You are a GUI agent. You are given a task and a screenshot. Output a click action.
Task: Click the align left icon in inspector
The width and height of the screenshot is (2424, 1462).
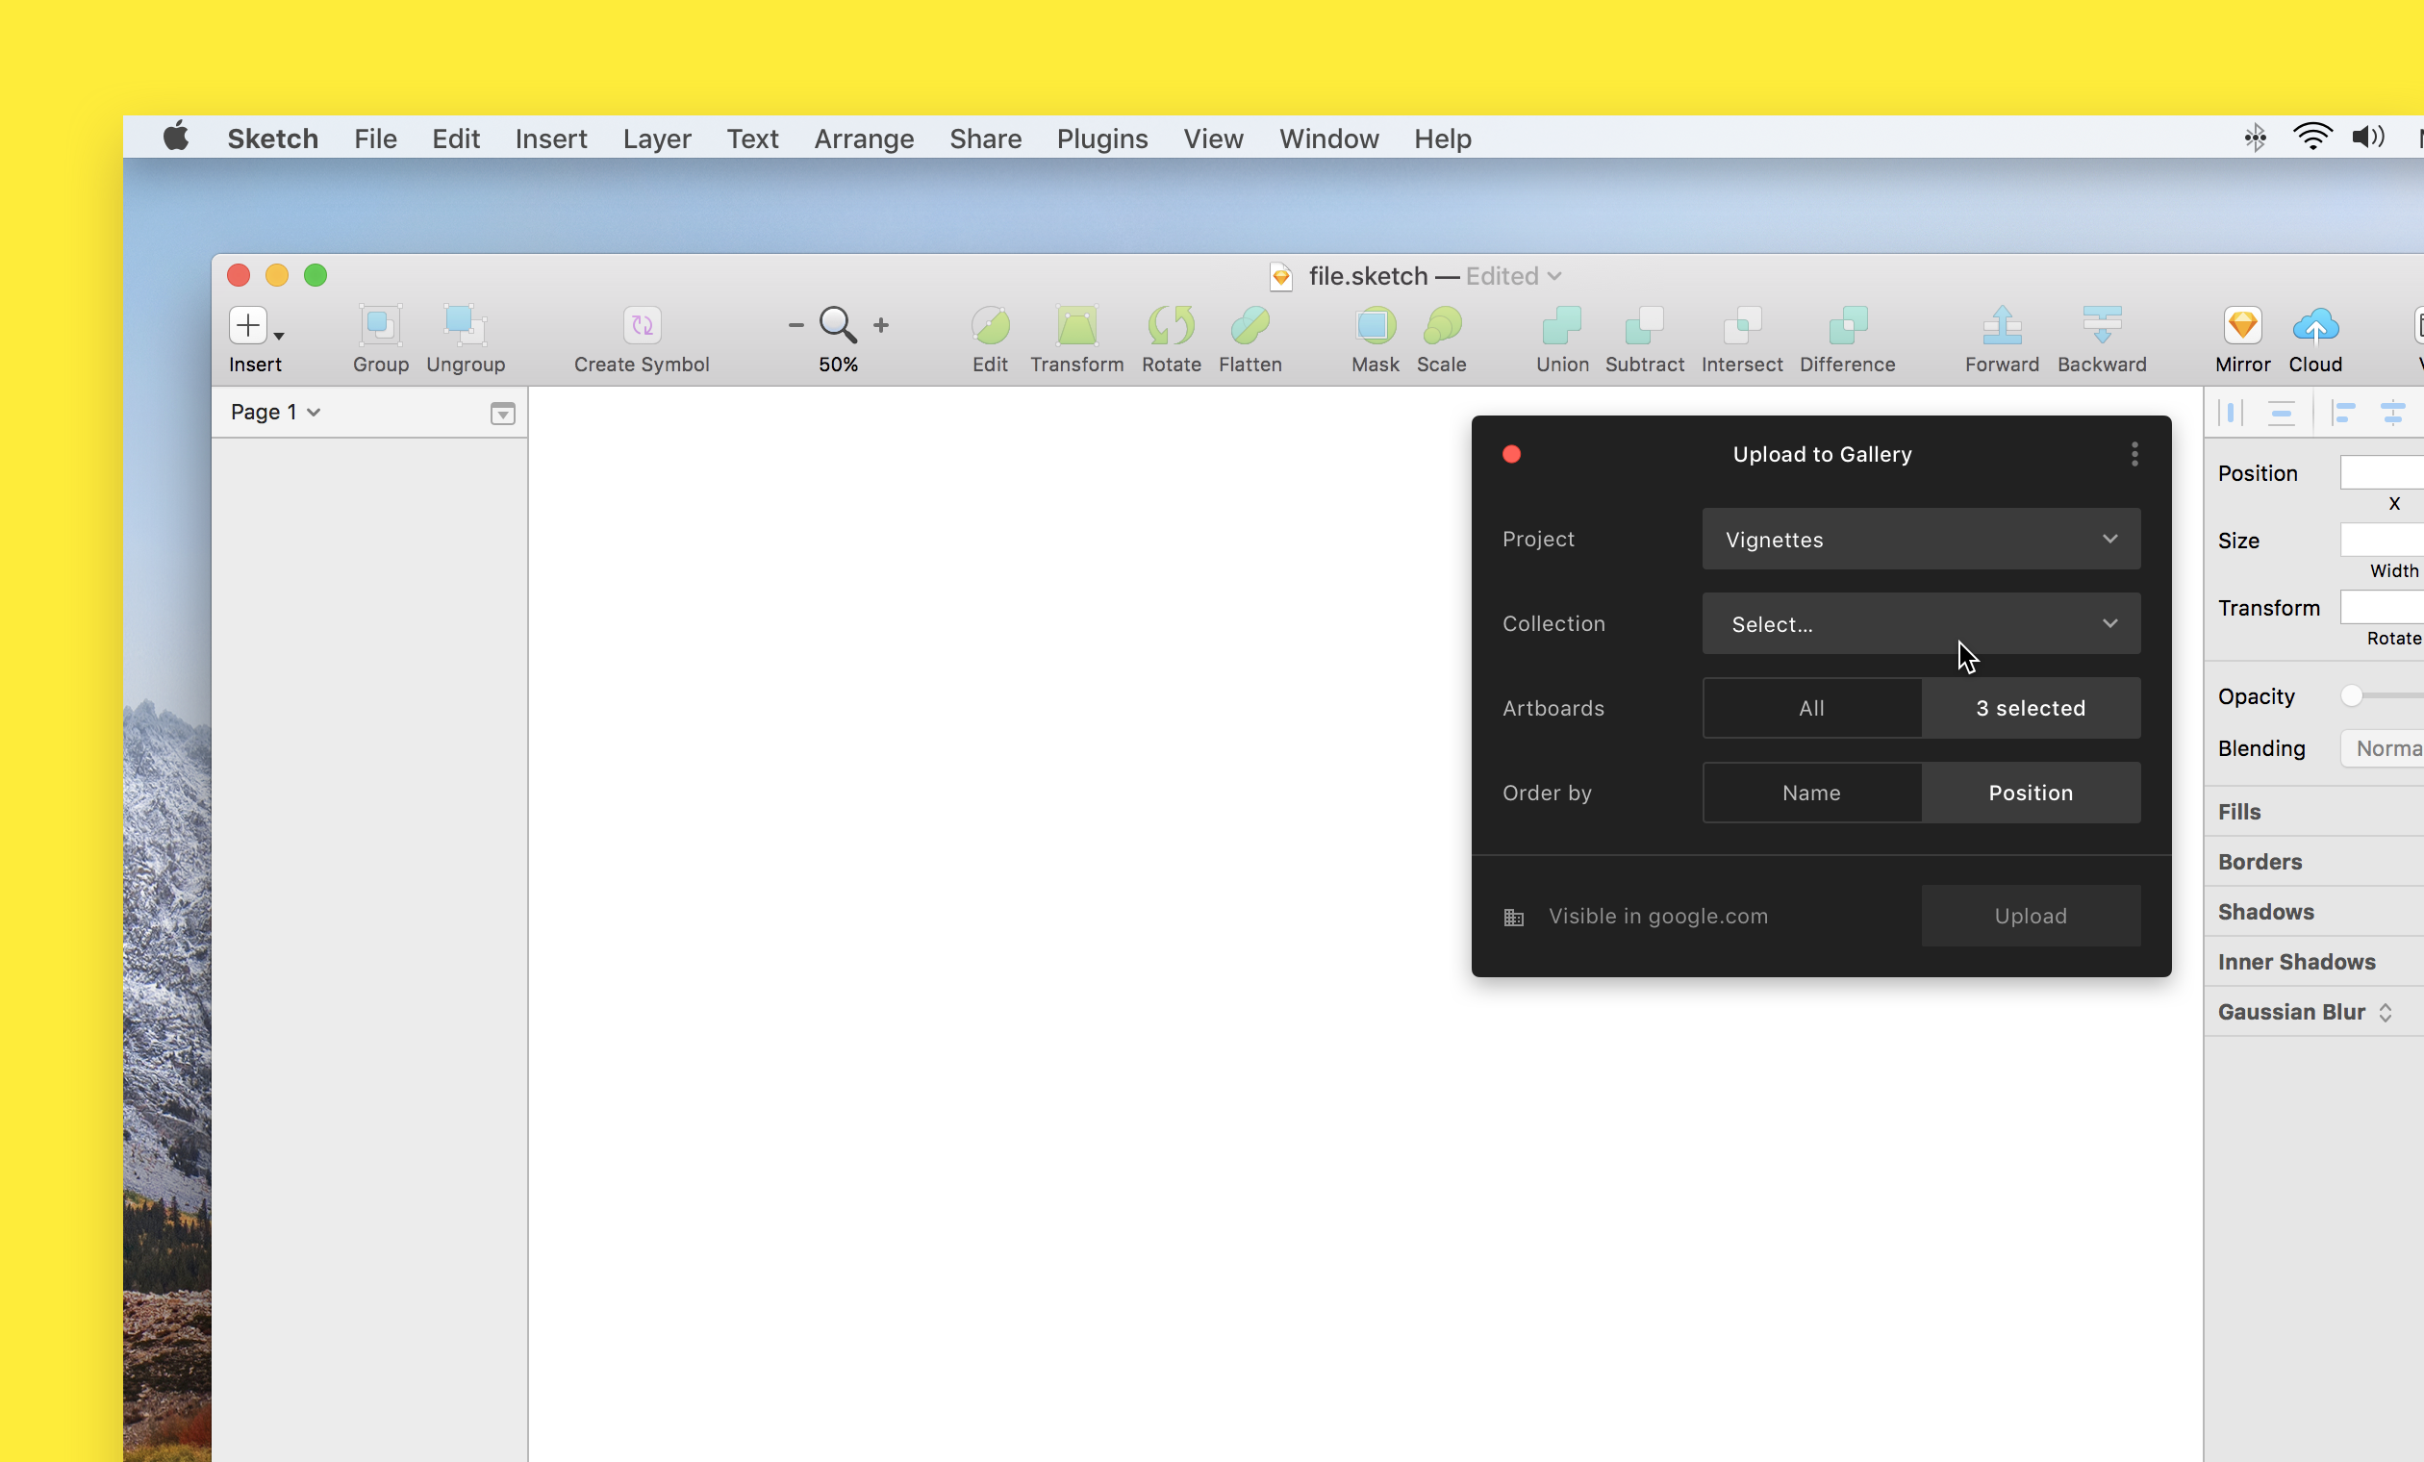2343,413
